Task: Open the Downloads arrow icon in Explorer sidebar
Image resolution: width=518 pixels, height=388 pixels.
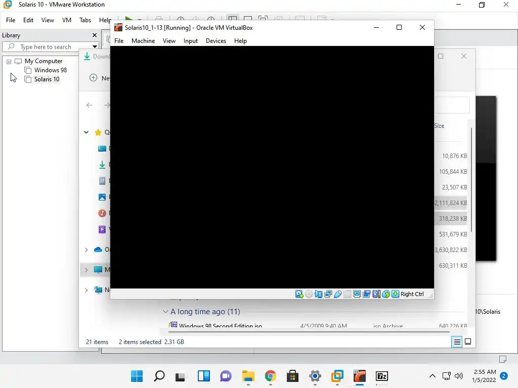Action: coord(102,164)
